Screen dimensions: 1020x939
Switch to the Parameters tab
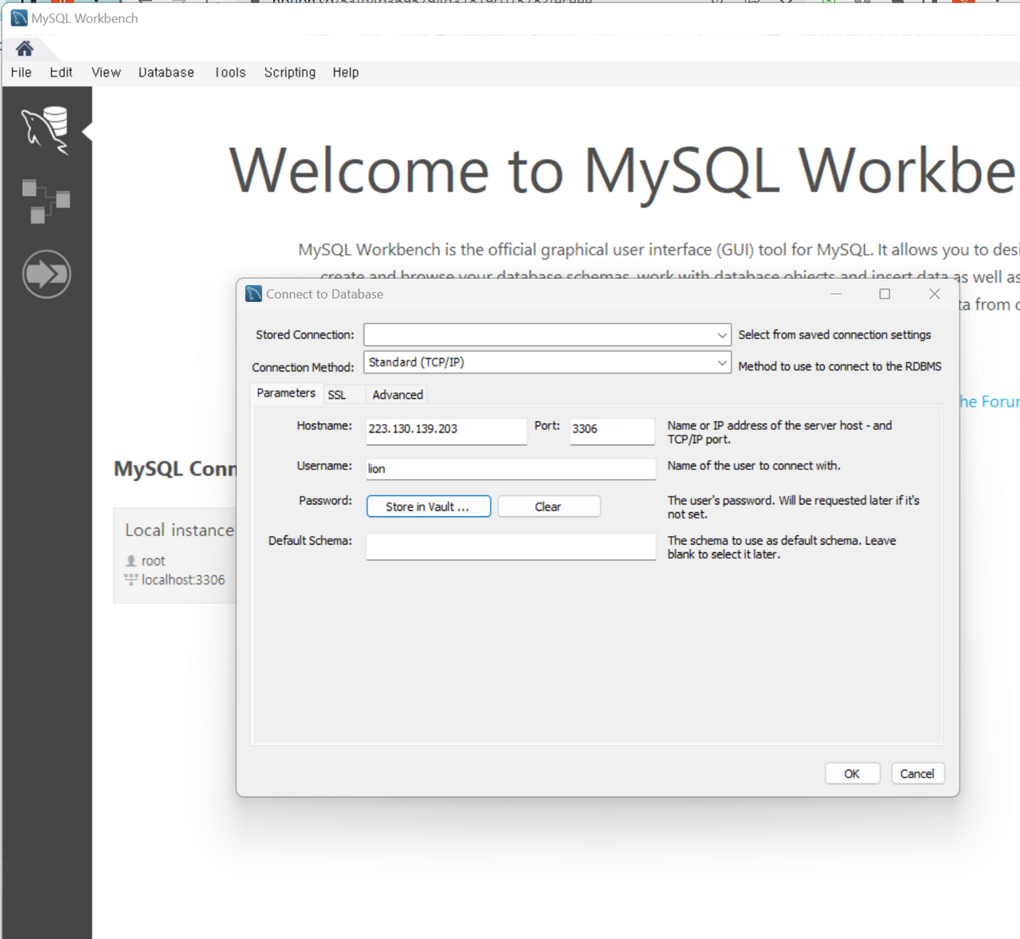[x=286, y=393]
